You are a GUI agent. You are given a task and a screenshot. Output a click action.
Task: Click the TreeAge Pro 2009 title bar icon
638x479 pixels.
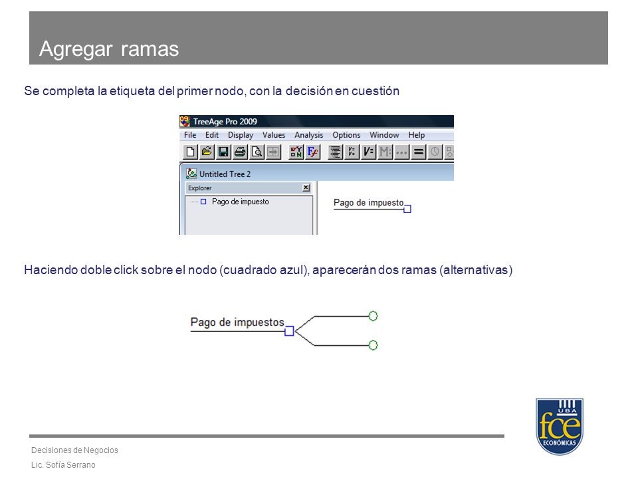pyautogui.click(x=185, y=121)
